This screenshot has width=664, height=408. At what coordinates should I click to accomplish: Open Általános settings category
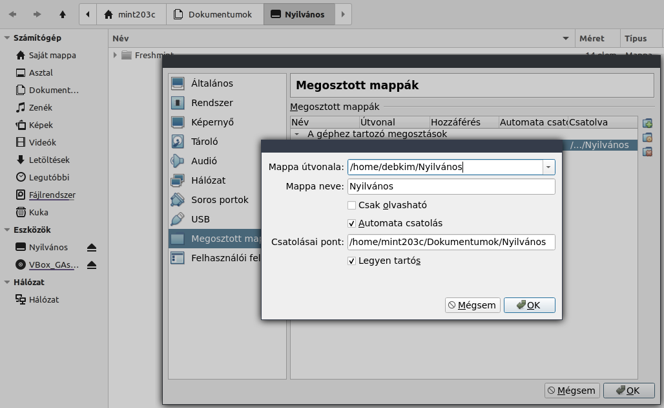click(x=227, y=83)
